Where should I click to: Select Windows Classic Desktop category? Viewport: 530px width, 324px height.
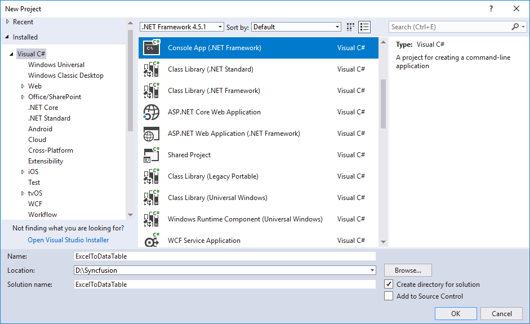coord(65,76)
